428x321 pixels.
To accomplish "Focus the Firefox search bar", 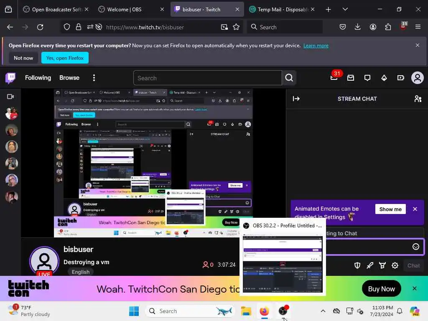I will (x=285, y=27).
